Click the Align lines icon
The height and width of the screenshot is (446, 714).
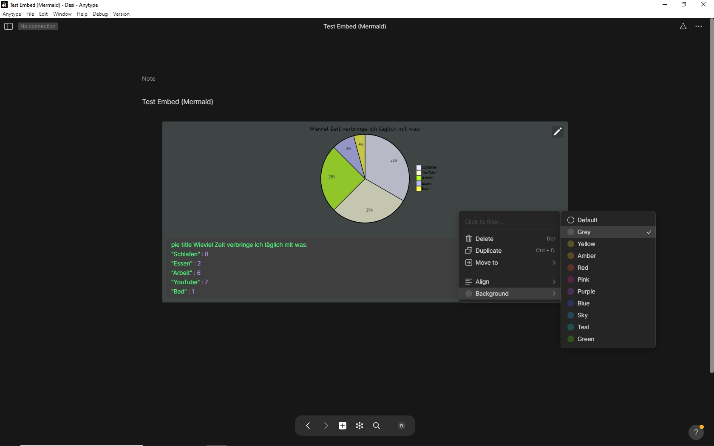pyautogui.click(x=469, y=282)
